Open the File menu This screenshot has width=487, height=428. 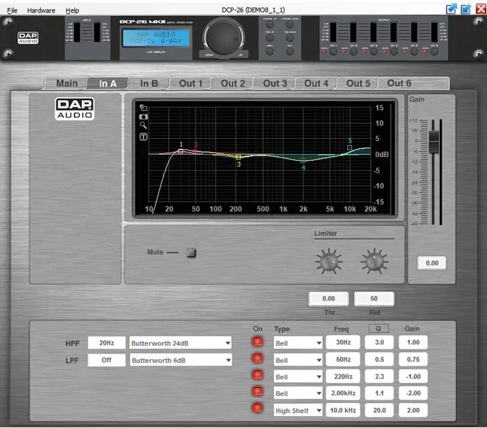12,10
